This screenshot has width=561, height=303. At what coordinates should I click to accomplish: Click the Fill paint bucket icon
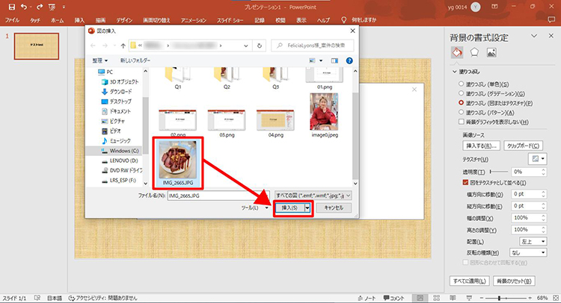457,53
